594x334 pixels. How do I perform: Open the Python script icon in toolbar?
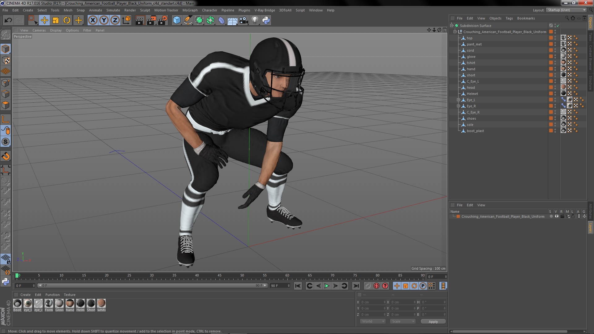pyautogui.click(x=266, y=20)
